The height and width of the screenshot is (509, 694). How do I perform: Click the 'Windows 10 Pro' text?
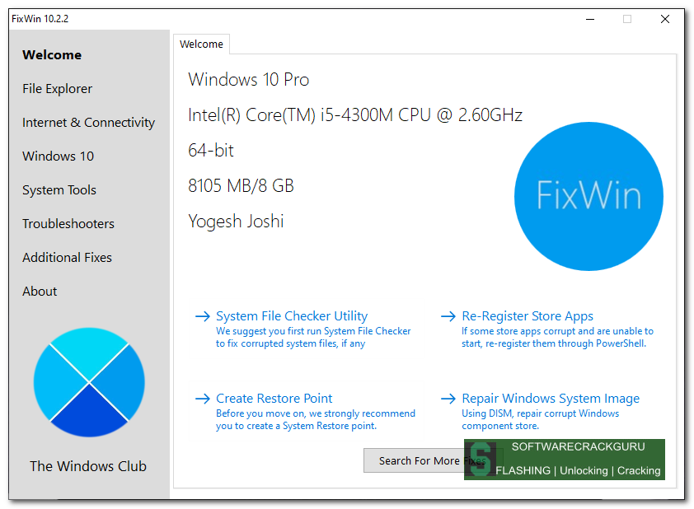pos(249,80)
